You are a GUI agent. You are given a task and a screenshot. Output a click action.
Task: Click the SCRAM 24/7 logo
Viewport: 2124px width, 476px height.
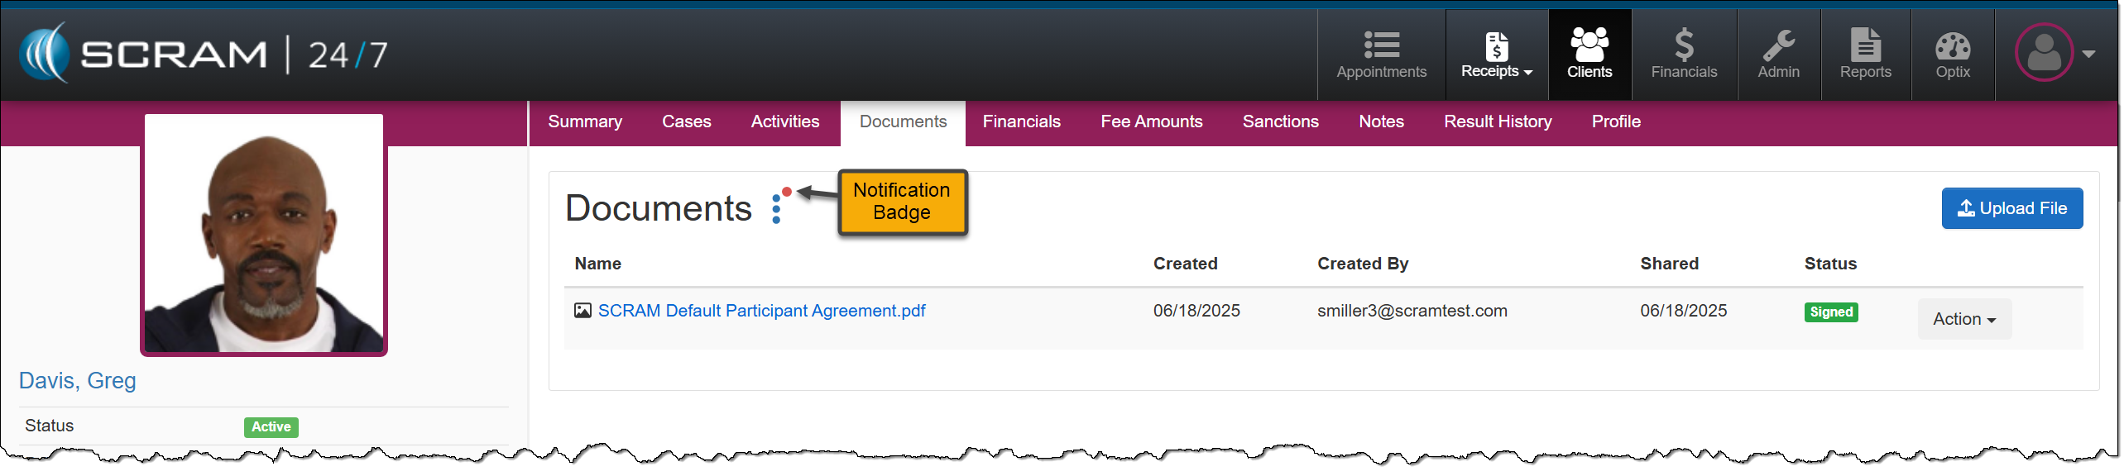[204, 55]
